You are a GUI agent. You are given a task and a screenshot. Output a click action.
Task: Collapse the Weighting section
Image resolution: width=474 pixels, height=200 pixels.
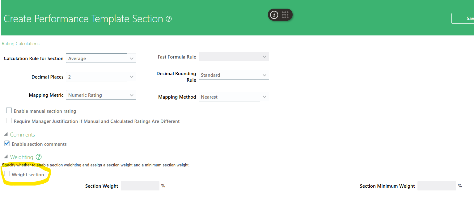pos(5,157)
